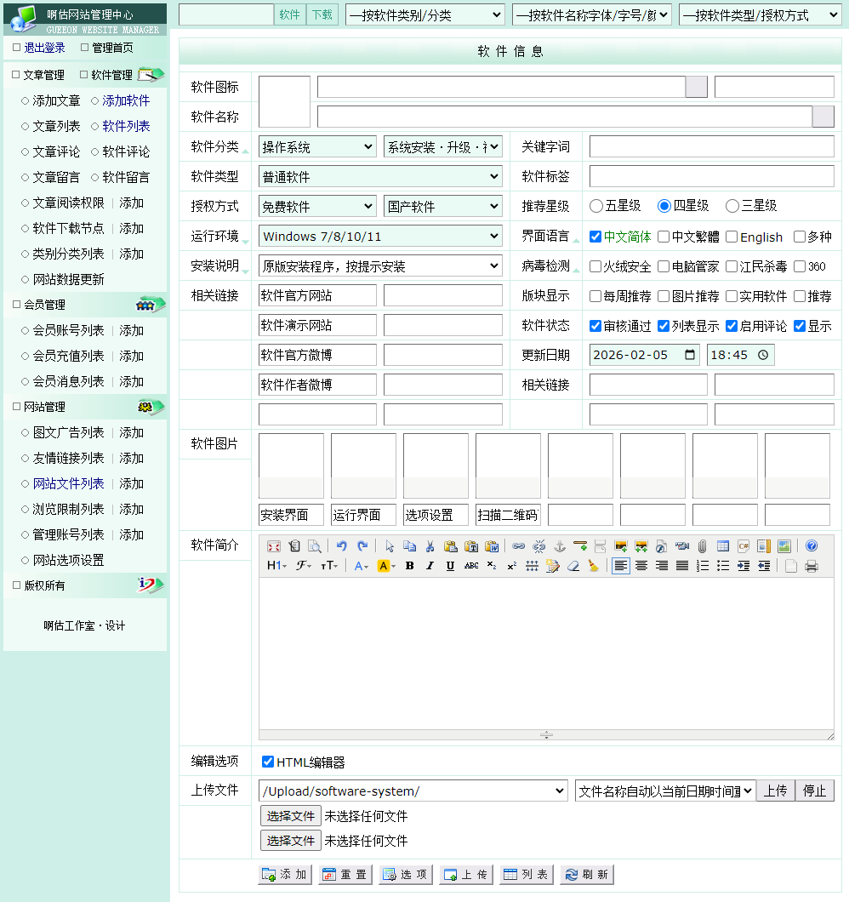Click the 退出登录 link
This screenshot has height=902, width=849.
(44, 48)
